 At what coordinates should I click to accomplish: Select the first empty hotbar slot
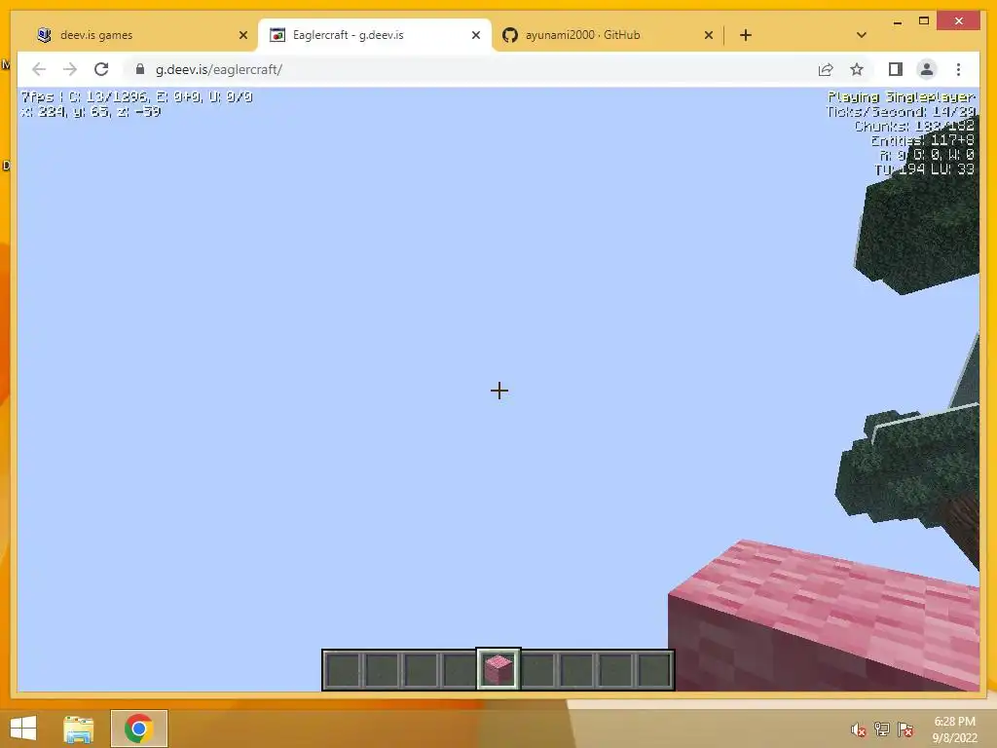click(x=343, y=669)
